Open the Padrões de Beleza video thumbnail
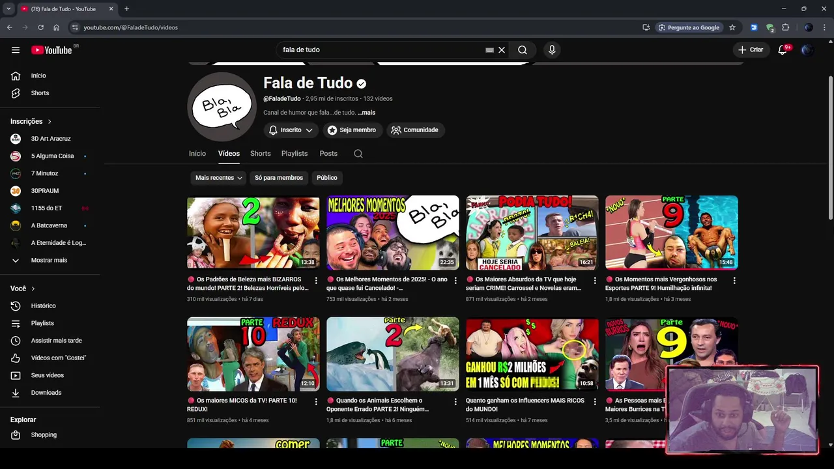This screenshot has width=834, height=469. [x=253, y=233]
